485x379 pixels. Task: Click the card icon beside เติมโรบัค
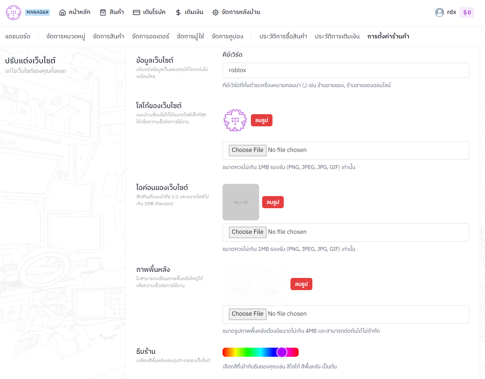(x=136, y=12)
